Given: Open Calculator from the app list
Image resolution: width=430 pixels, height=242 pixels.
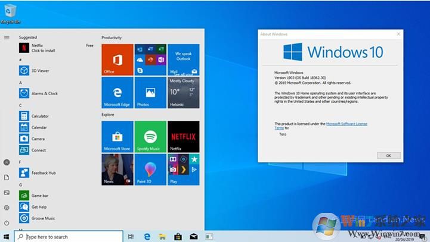Looking at the screenshot, I should click(x=39, y=116).
